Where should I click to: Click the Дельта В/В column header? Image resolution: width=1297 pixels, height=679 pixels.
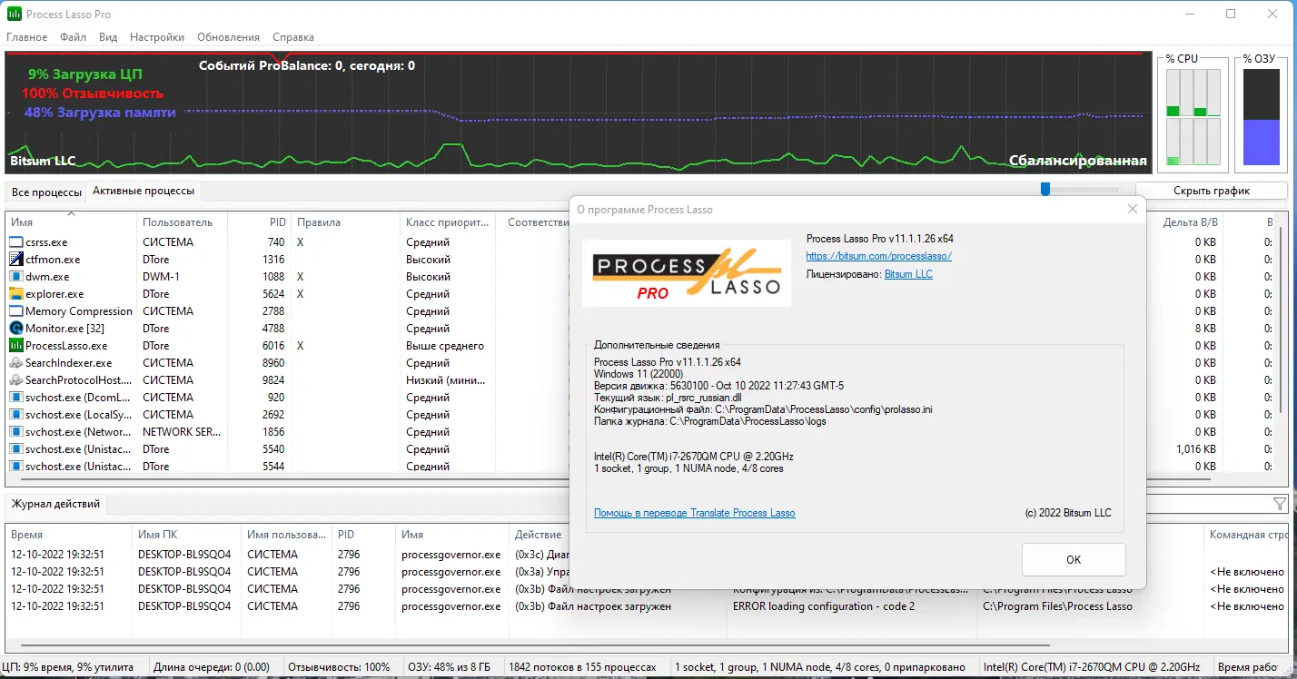click(x=1186, y=222)
